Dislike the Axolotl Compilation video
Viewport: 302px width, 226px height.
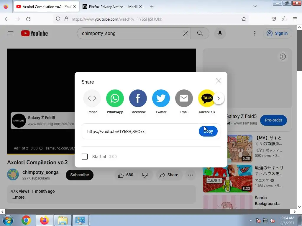pyautogui.click(x=145, y=175)
